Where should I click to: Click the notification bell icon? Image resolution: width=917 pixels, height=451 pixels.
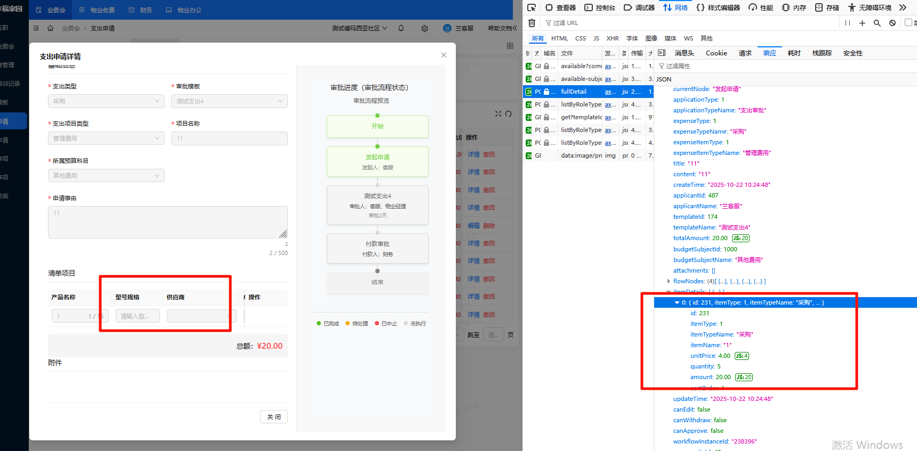click(401, 28)
